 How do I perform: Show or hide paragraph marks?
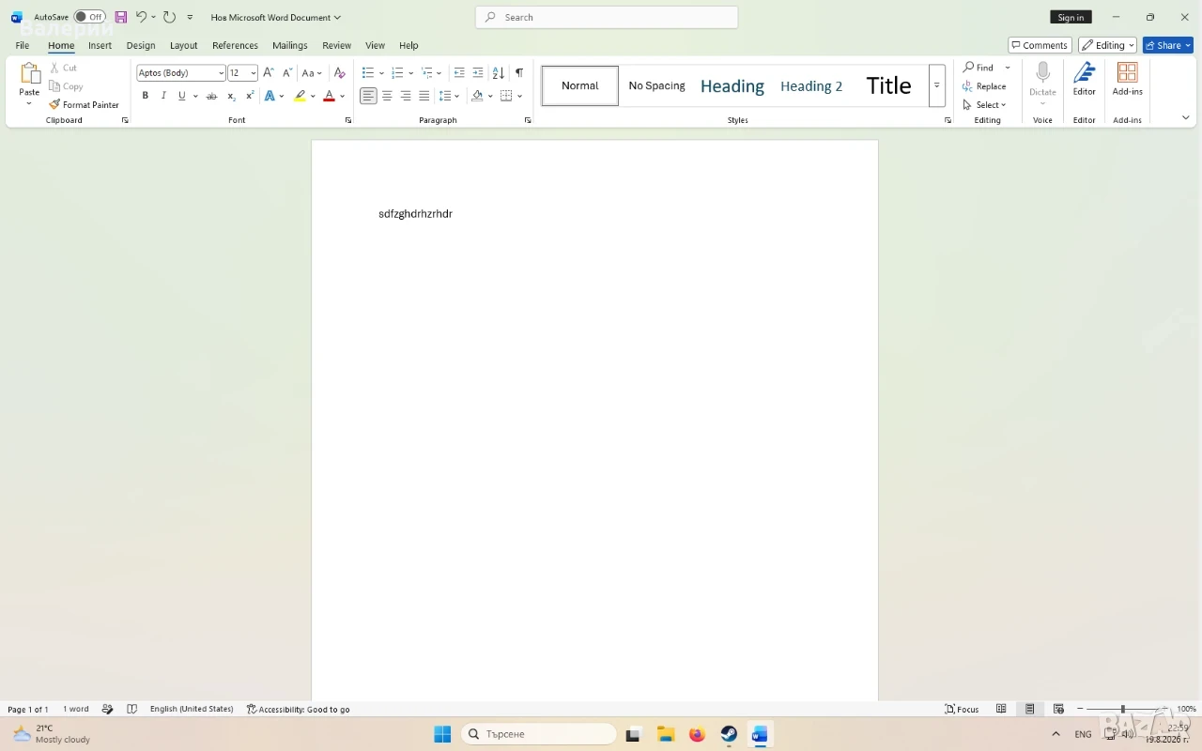[519, 73]
